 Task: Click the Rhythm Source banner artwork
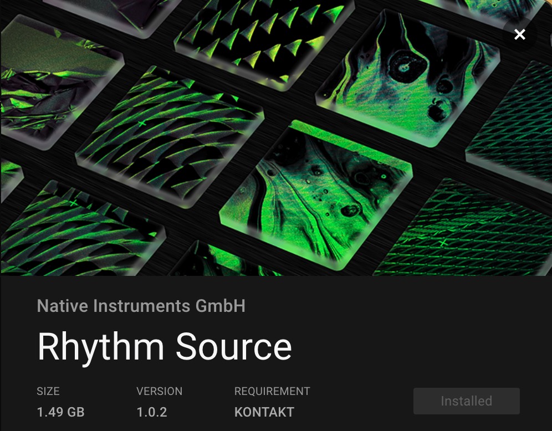point(276,138)
